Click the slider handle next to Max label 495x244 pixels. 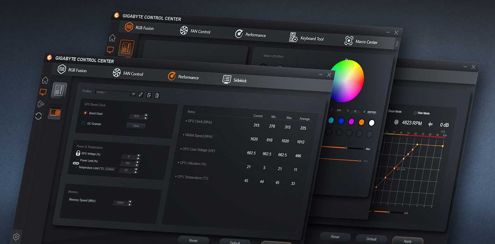(x=346, y=148)
